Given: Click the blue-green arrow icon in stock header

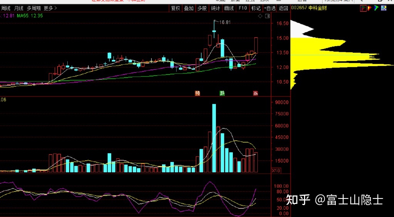Looking at the screenshot, I should coord(376,8).
